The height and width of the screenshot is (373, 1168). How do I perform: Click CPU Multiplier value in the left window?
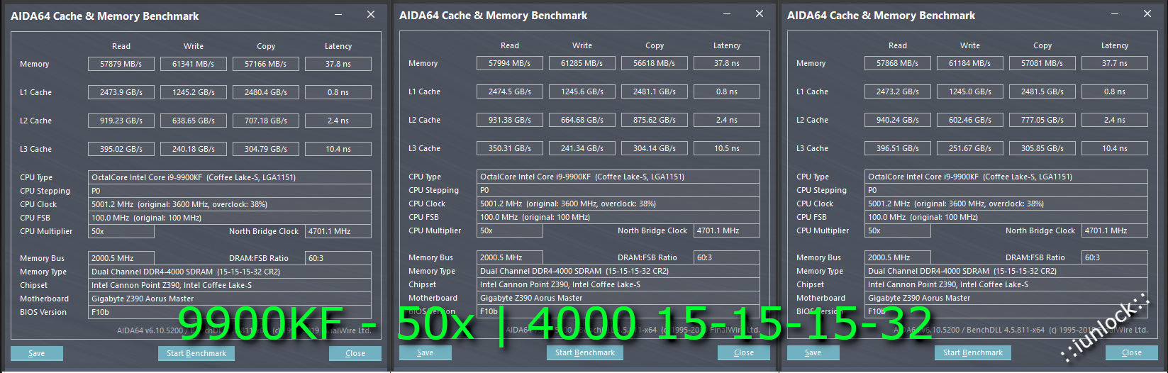(x=121, y=231)
